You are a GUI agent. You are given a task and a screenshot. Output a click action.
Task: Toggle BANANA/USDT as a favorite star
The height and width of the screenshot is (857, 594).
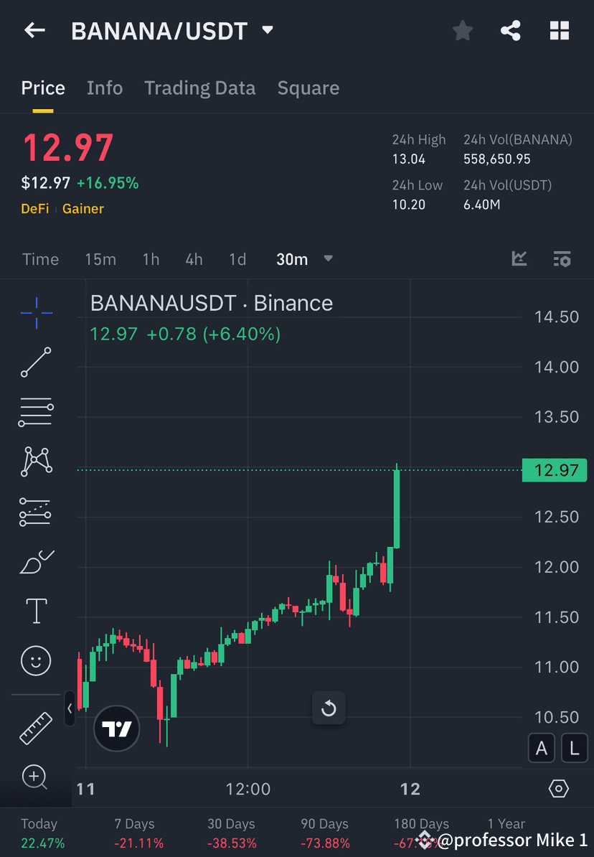pyautogui.click(x=462, y=30)
